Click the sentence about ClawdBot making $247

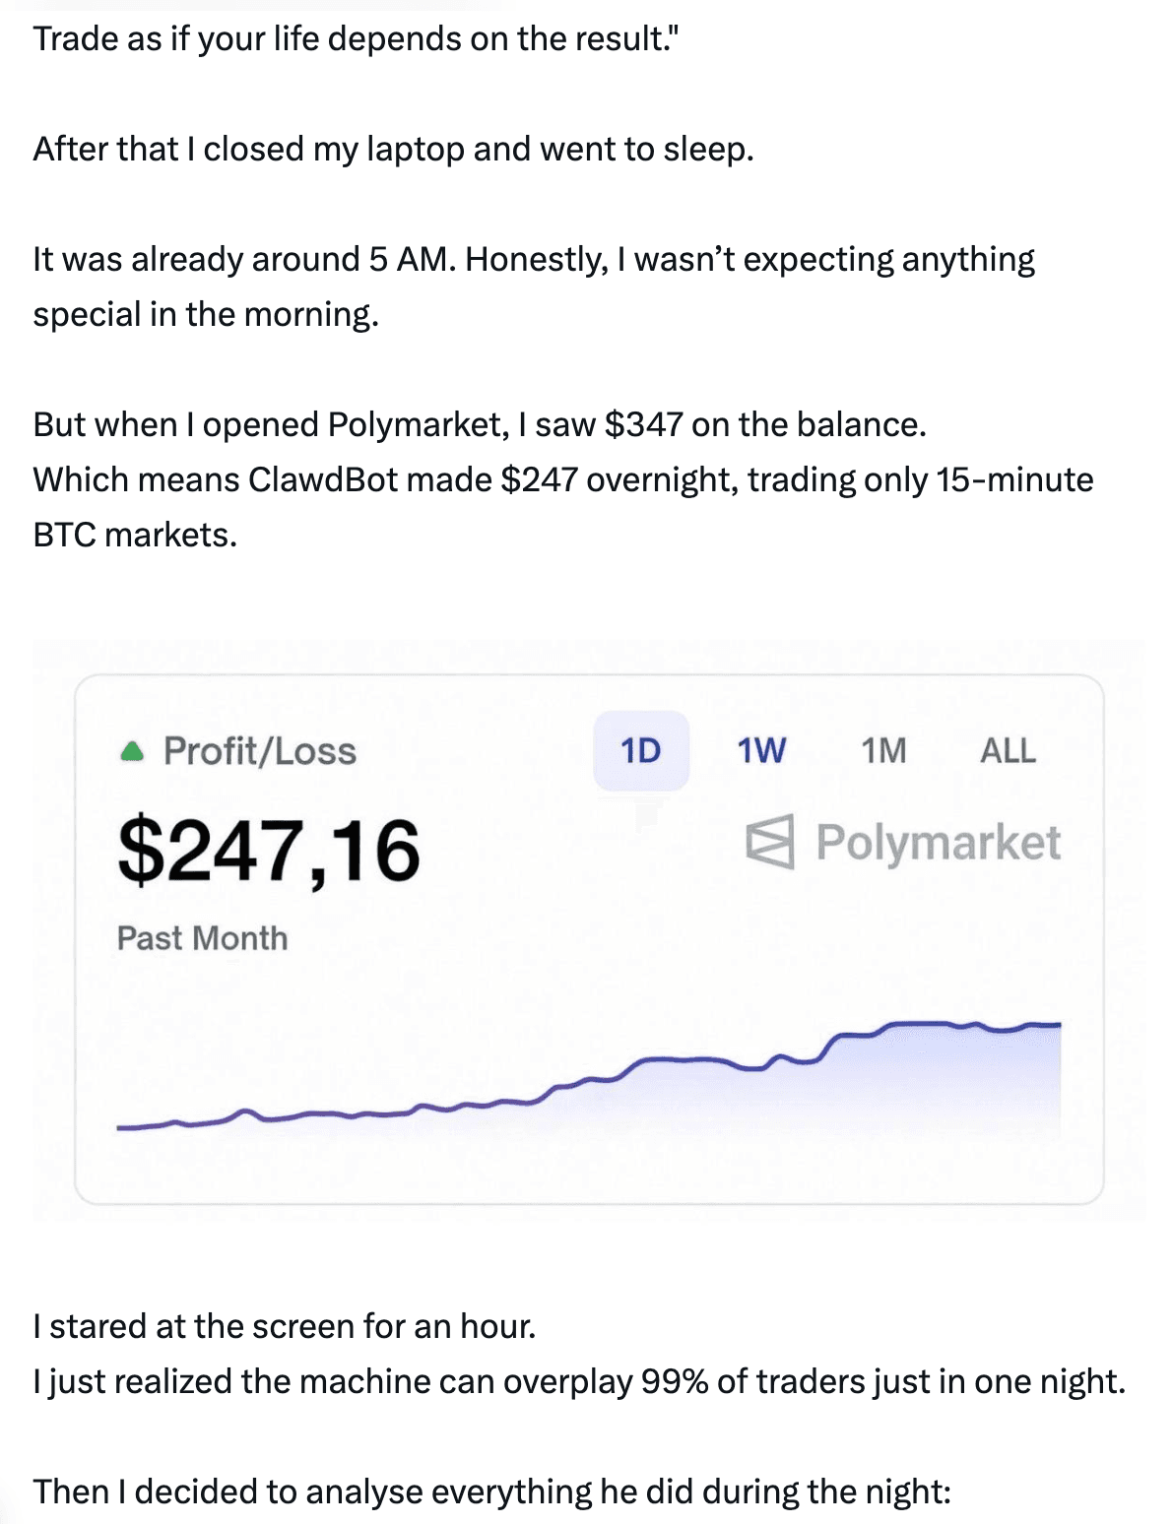pos(562,480)
